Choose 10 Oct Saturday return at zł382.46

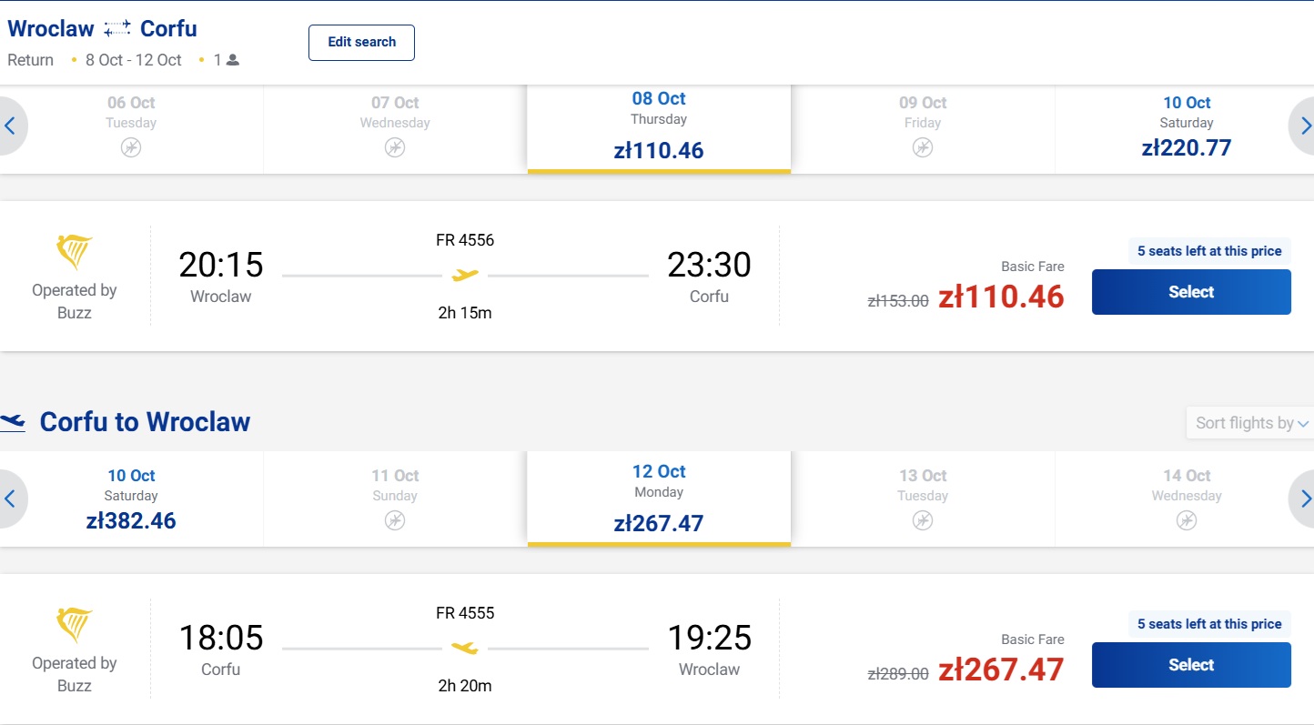[x=131, y=500]
